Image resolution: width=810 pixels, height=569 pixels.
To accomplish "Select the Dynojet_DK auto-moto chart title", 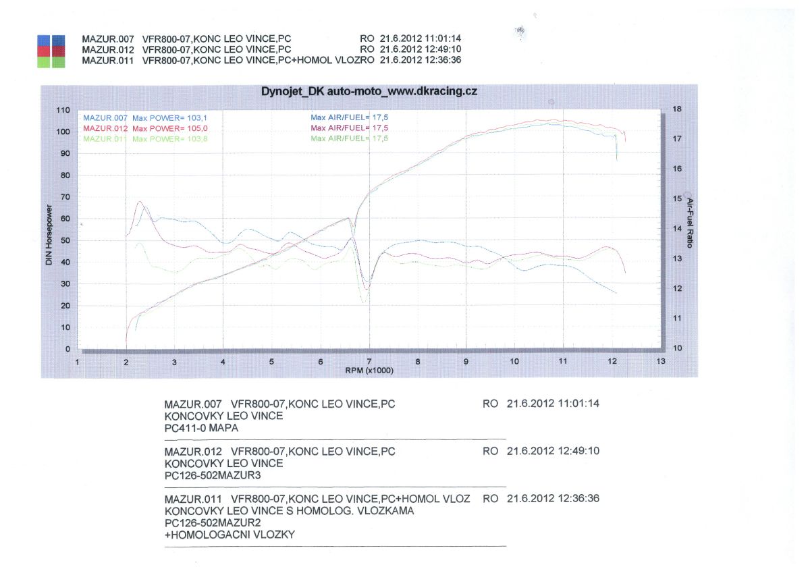I will click(x=369, y=91).
